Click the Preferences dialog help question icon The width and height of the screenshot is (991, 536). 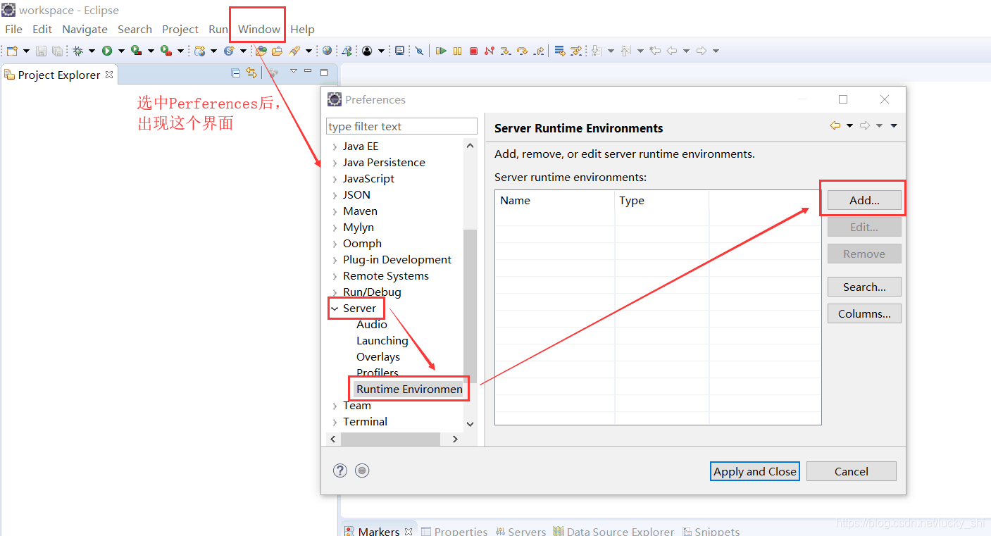340,470
